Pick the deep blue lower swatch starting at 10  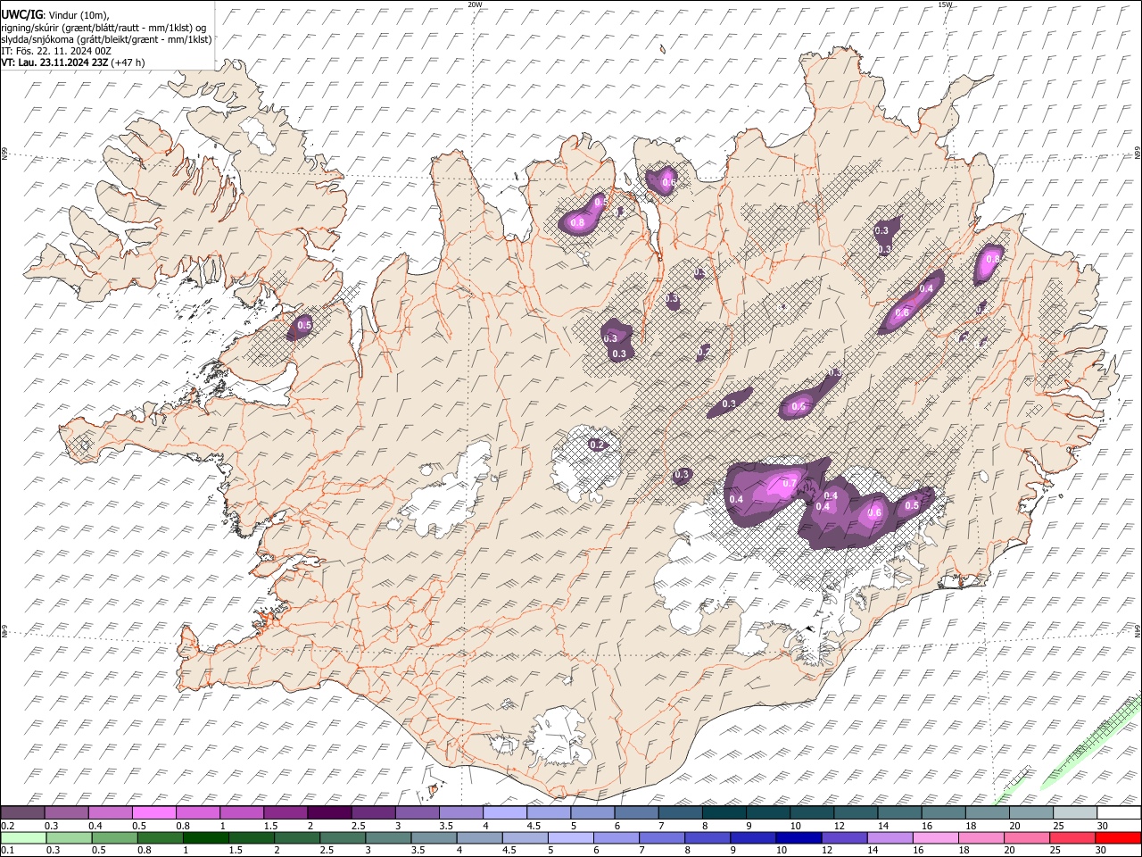799,837
